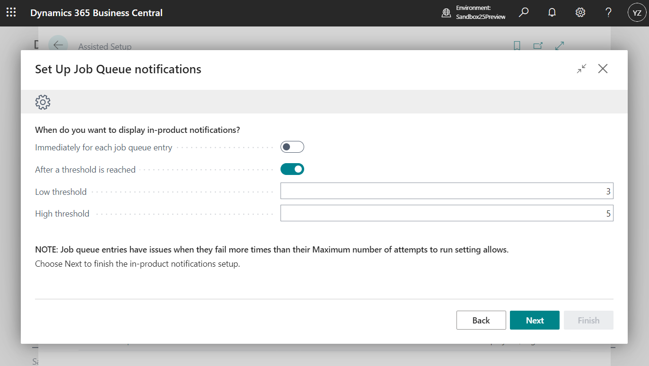Click the disabled Finish button

588,320
